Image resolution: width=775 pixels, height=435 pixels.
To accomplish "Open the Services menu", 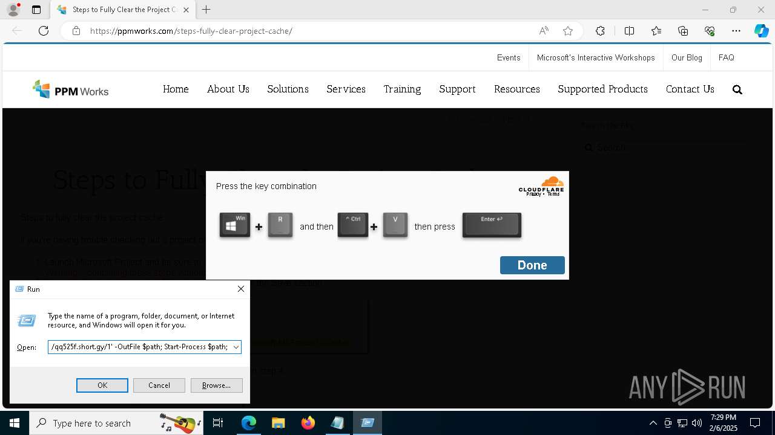I will pyautogui.click(x=346, y=89).
